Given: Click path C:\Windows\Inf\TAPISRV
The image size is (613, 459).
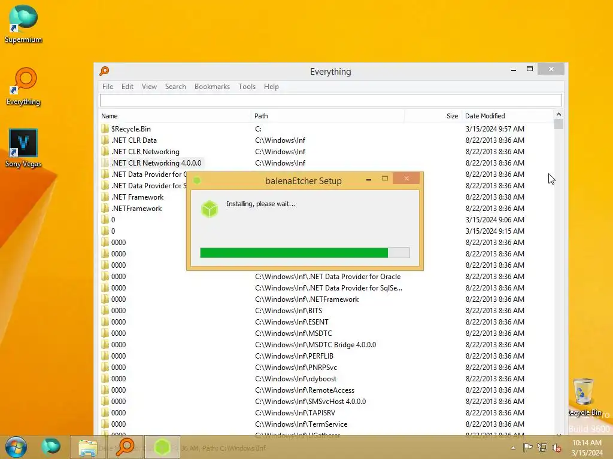Looking at the screenshot, I should [x=295, y=412].
